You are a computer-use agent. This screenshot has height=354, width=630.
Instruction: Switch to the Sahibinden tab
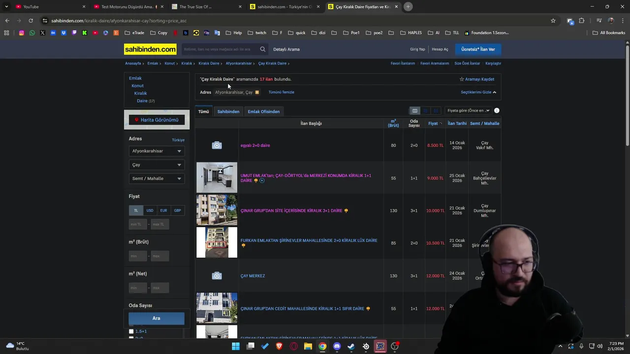(x=228, y=112)
